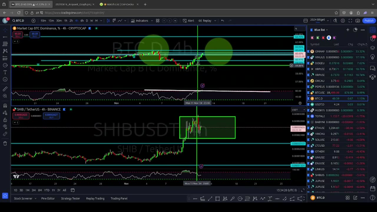The image size is (377, 212).
Task: Select the text annotation tool
Action: [5, 72]
